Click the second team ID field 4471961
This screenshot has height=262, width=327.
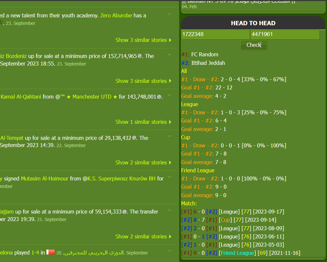(284, 34)
